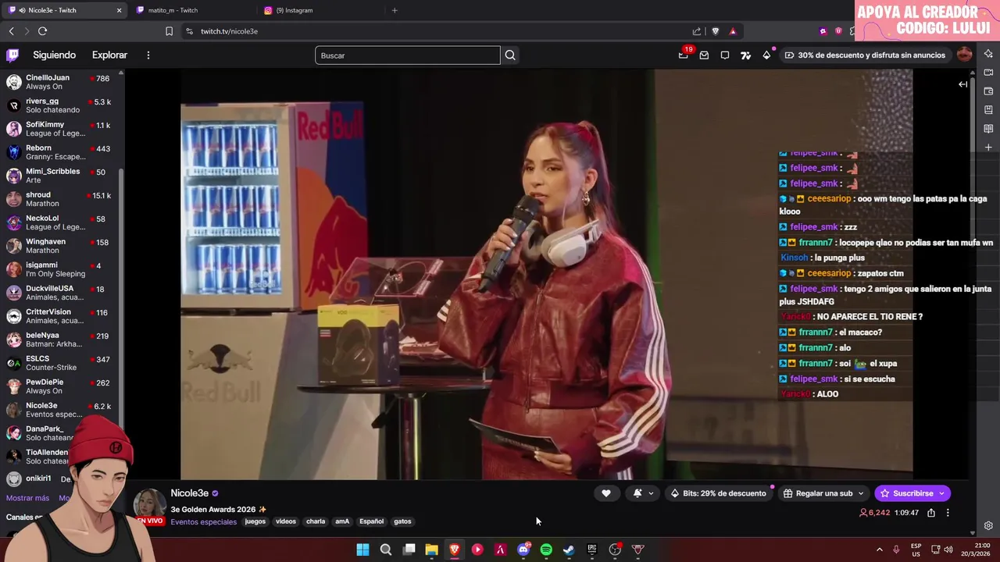The height and width of the screenshot is (562, 1000).
Task: Reload the page
Action: [x=42, y=31]
